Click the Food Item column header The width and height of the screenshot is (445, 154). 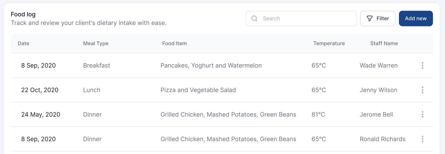(174, 43)
